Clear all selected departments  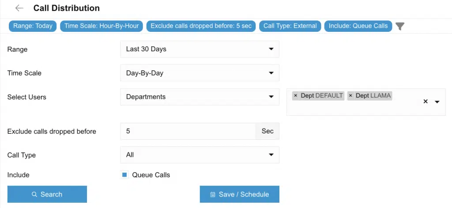point(426,102)
